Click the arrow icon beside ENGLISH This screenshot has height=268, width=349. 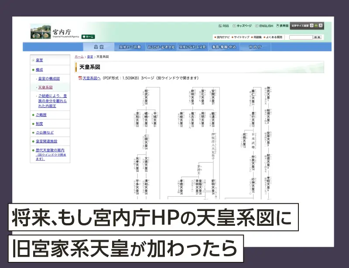point(257,25)
